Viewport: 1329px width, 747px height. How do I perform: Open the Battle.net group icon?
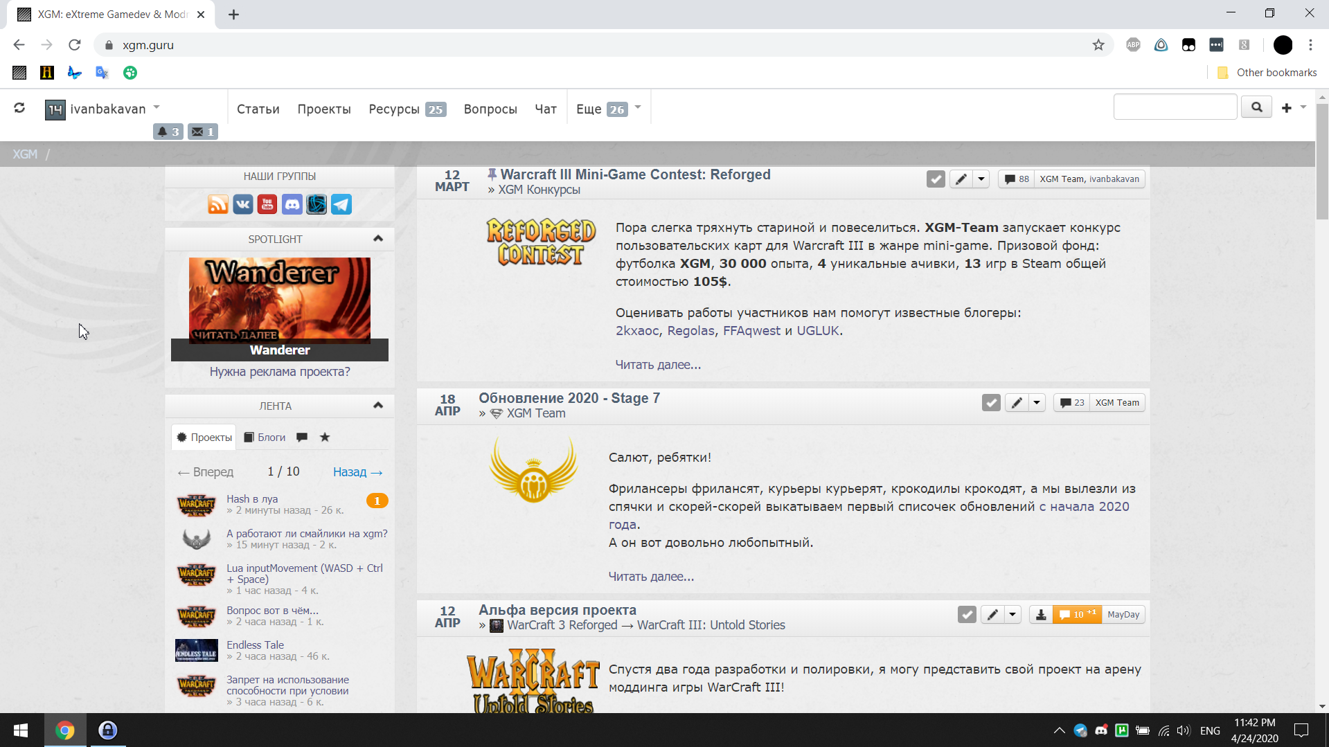click(x=316, y=204)
